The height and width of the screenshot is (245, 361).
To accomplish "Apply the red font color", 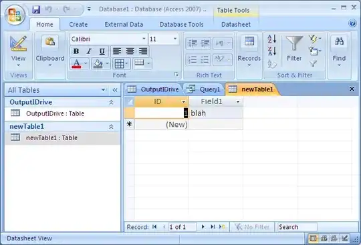I will (x=76, y=63).
